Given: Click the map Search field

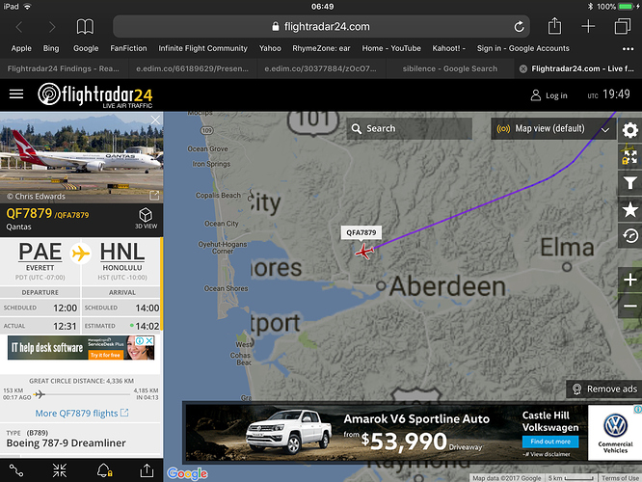Looking at the screenshot, I should pos(409,128).
